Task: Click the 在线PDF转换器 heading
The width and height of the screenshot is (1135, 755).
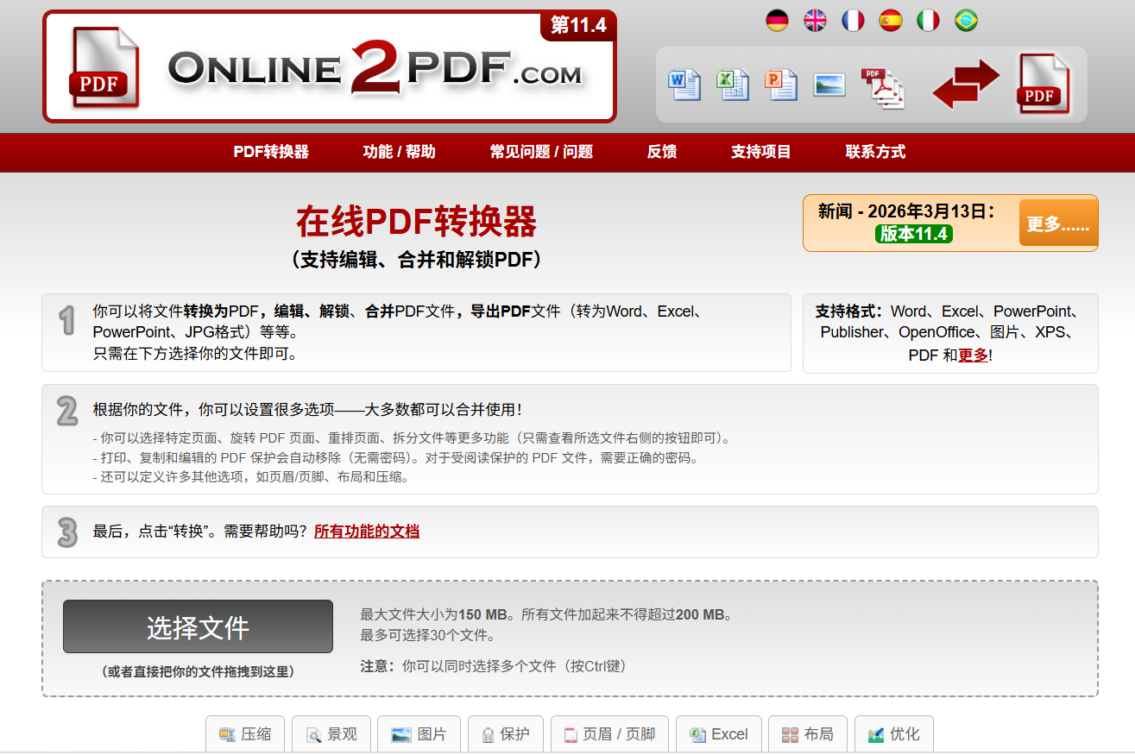Action: pos(416,222)
